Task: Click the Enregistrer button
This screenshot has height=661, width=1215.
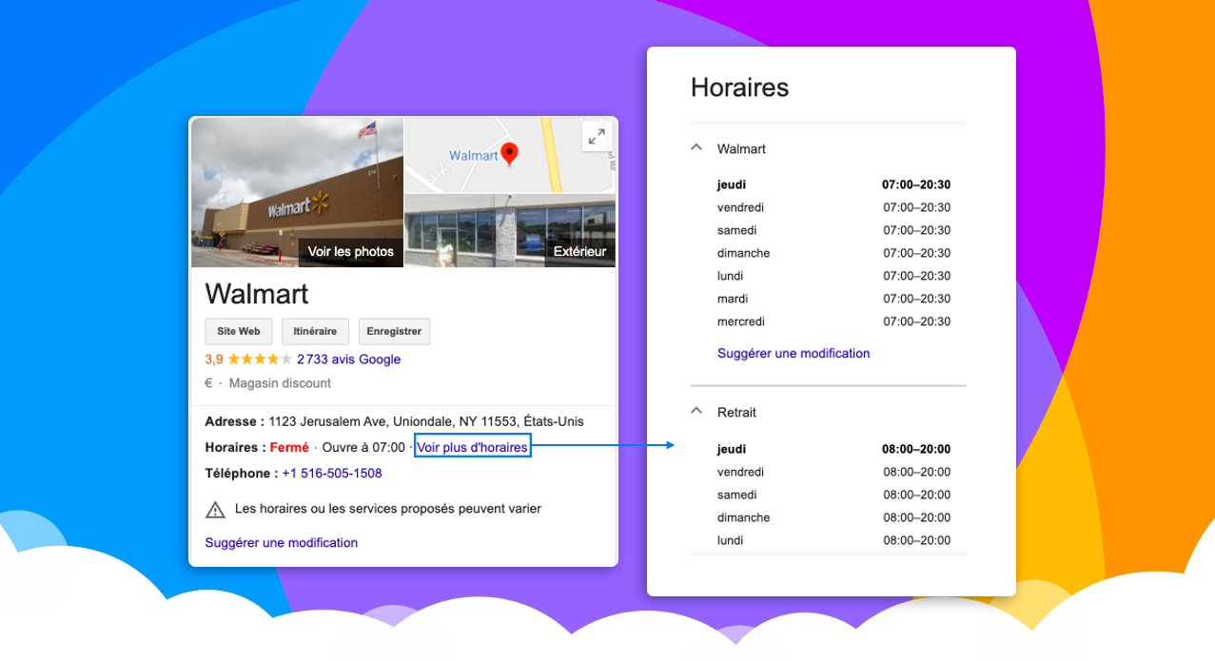Action: 395,331
